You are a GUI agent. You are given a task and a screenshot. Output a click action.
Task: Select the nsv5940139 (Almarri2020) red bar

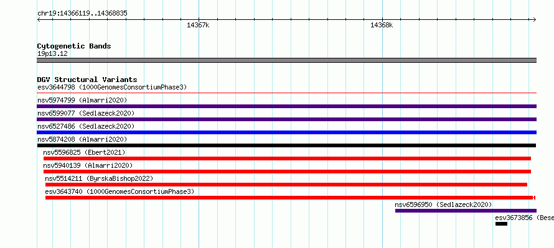(287, 172)
